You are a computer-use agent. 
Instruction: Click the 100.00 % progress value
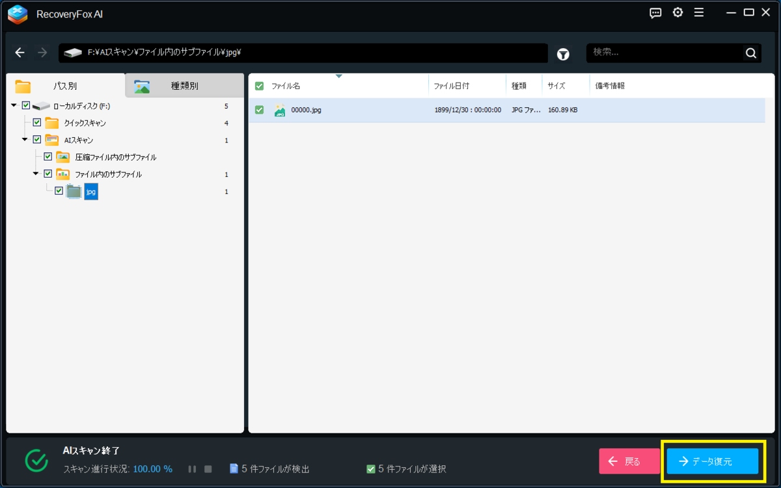click(153, 468)
